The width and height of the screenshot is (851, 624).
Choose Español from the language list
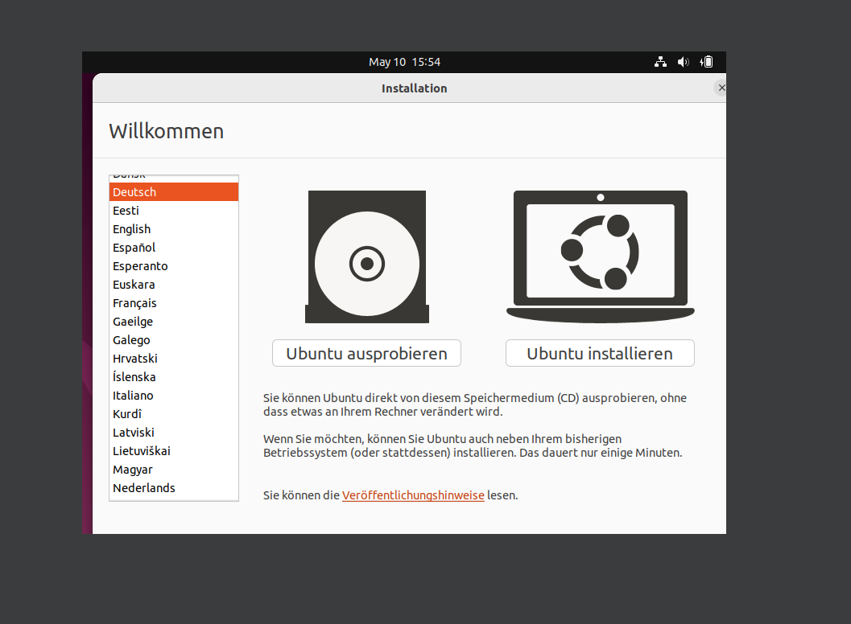[174, 247]
